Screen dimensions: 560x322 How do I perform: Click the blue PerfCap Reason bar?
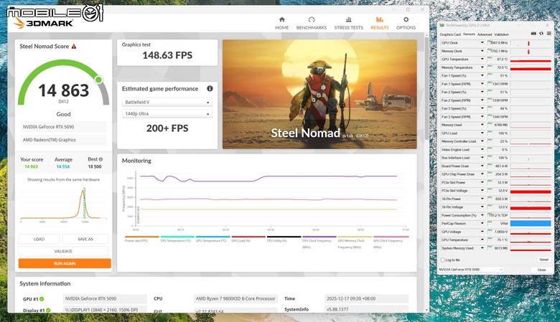pos(531,224)
